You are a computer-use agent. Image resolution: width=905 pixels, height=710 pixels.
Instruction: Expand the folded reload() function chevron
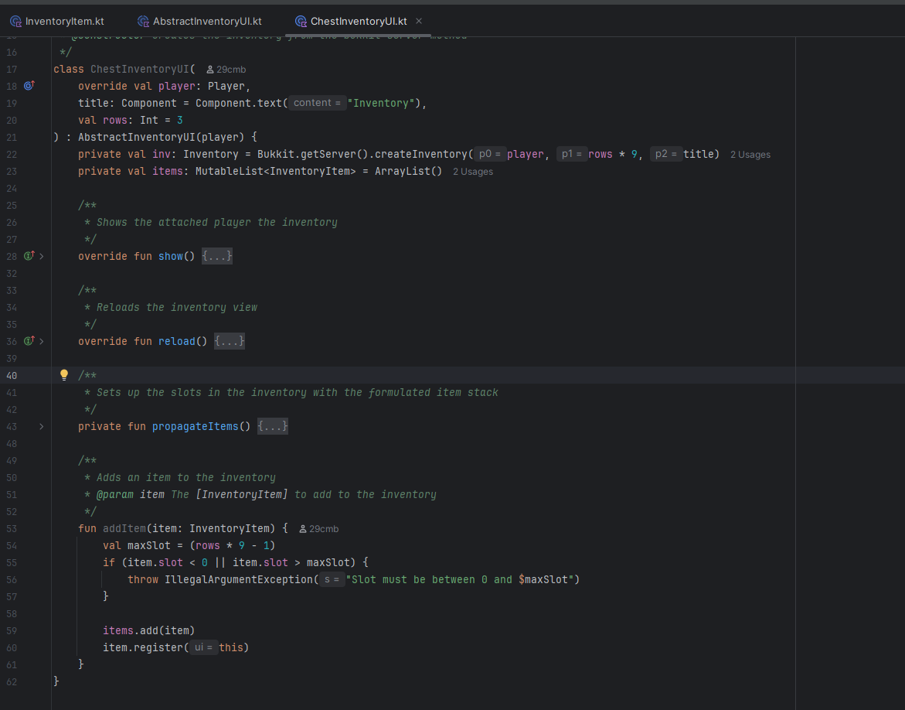42,341
